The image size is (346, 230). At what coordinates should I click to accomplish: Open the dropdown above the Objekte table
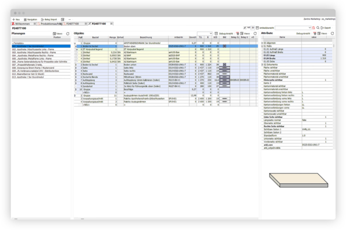[205, 33]
